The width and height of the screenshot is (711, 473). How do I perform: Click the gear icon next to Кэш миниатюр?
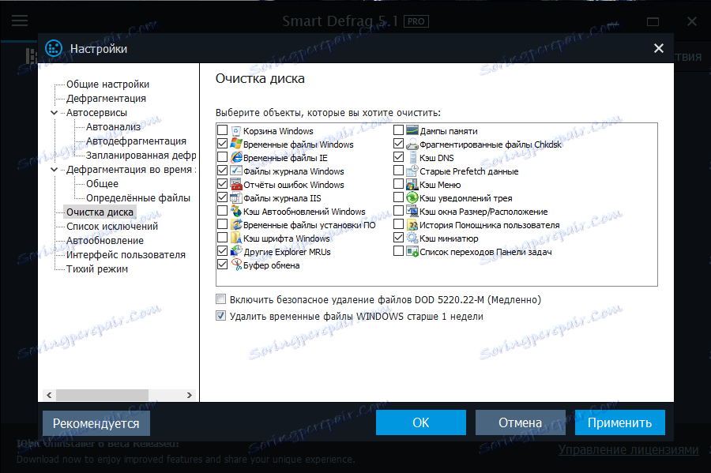[x=411, y=238]
